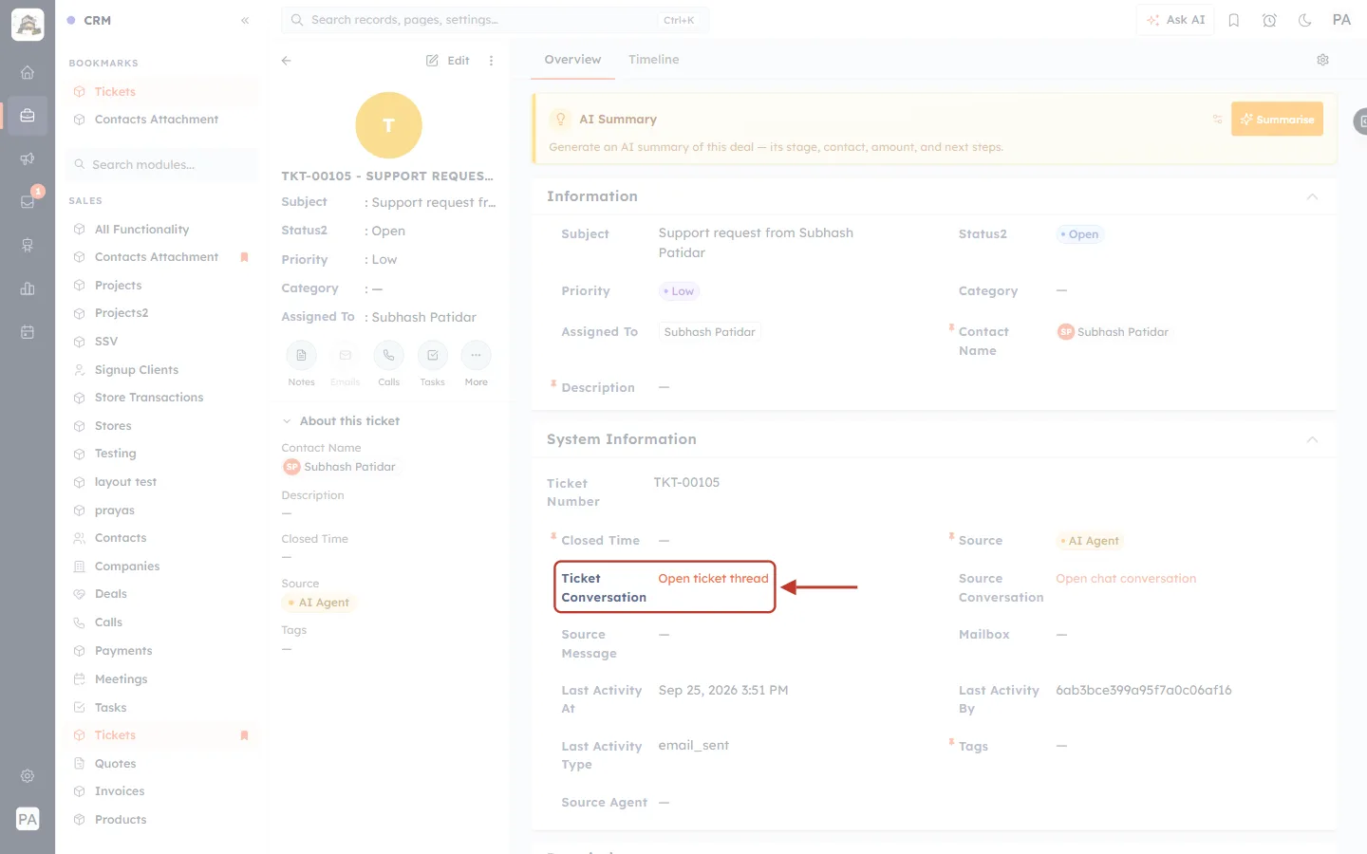Screen dimensions: 1367x854
Task: Click the global search records field
Action: (x=495, y=20)
